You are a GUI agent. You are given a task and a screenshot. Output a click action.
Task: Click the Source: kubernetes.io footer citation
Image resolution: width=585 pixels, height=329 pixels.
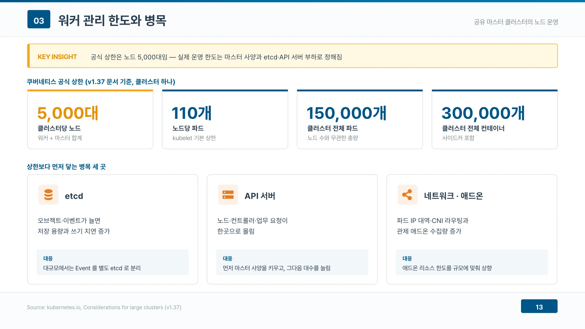(x=104, y=307)
